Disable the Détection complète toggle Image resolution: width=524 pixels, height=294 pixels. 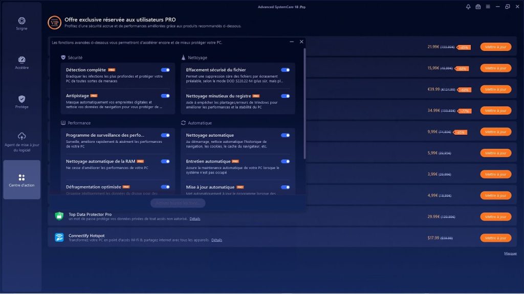pyautogui.click(x=165, y=70)
